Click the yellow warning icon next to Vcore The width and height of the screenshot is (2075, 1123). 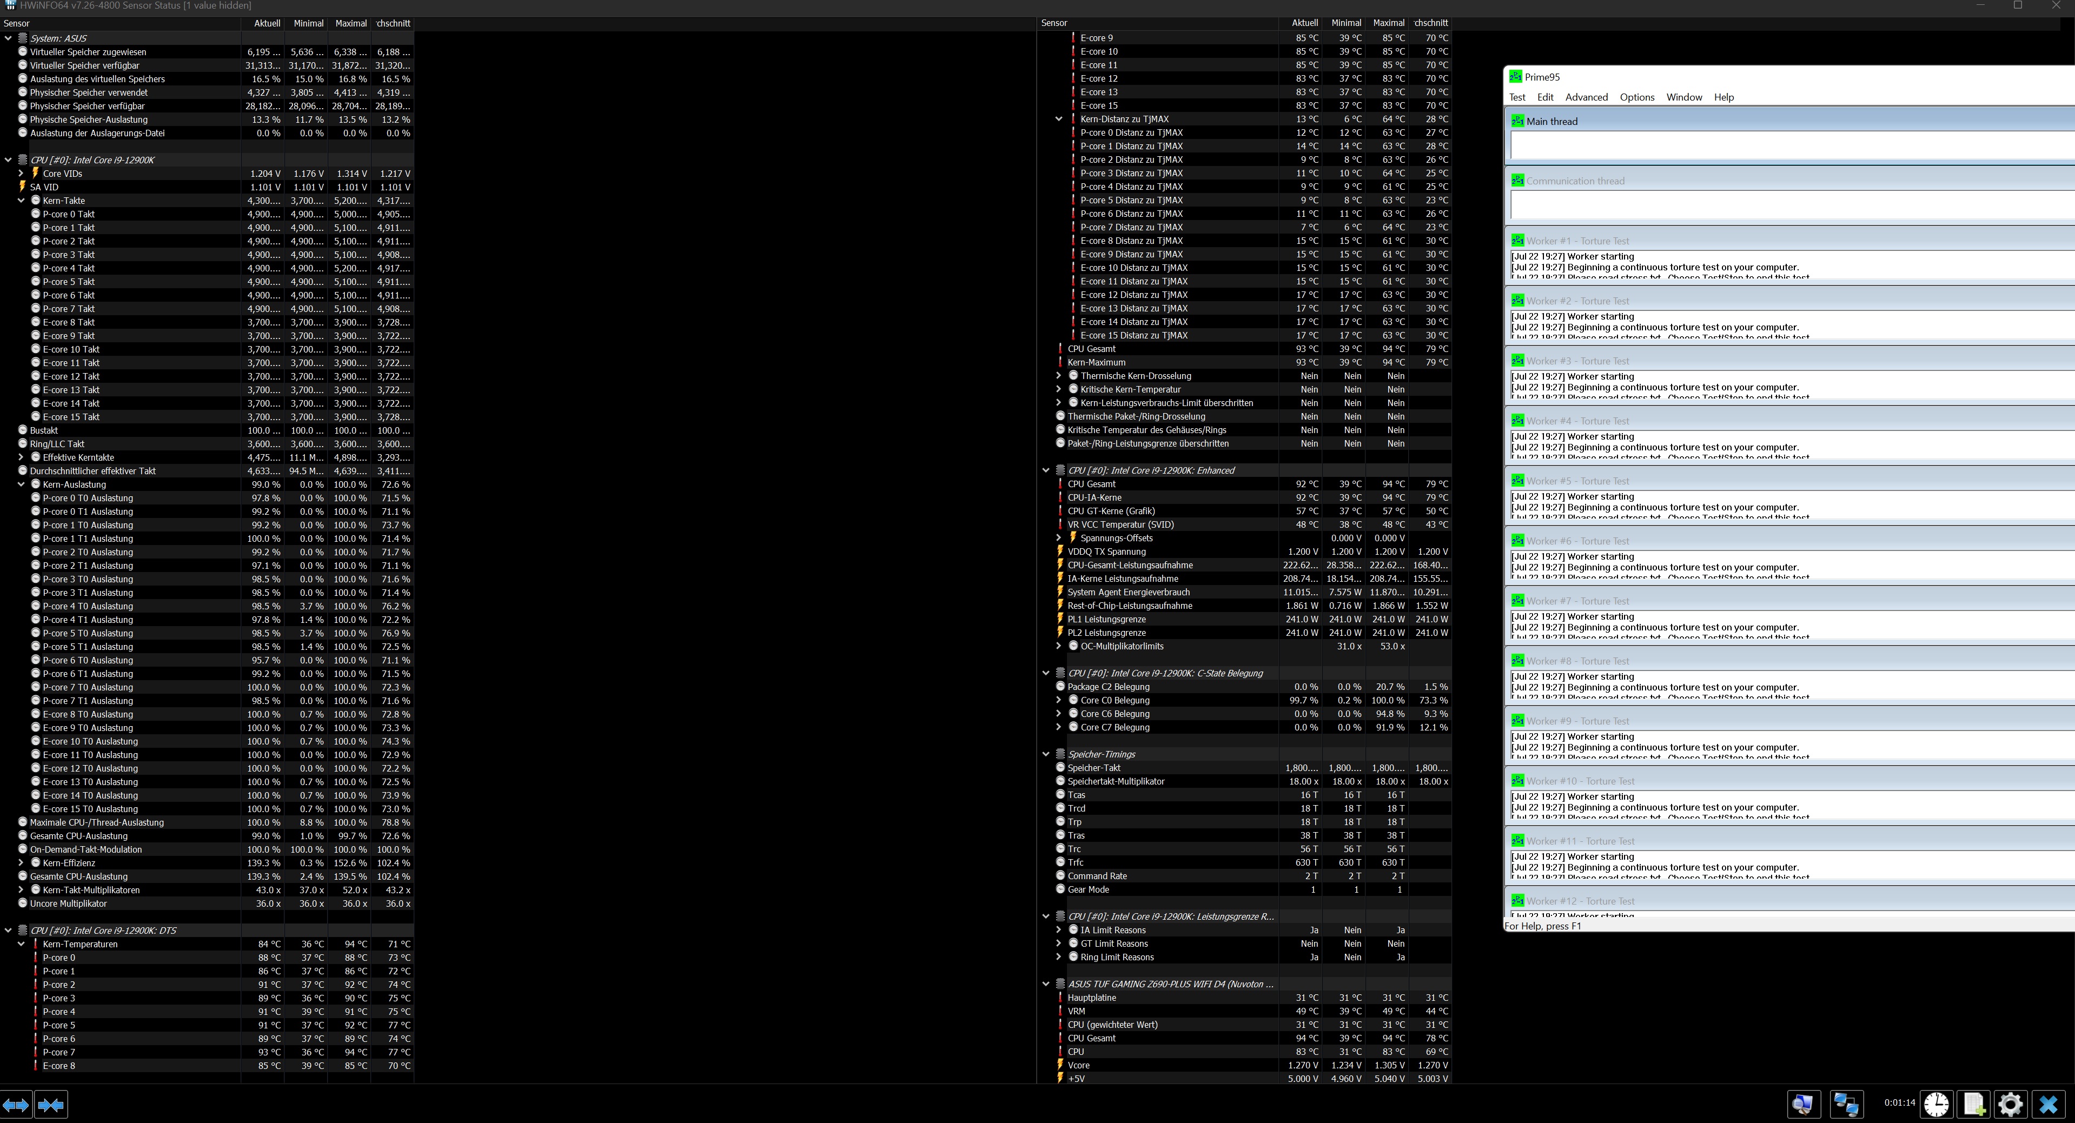(1060, 1065)
